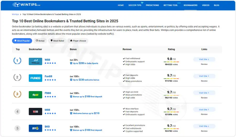Click Visit Site for FB88

[x=204, y=93]
